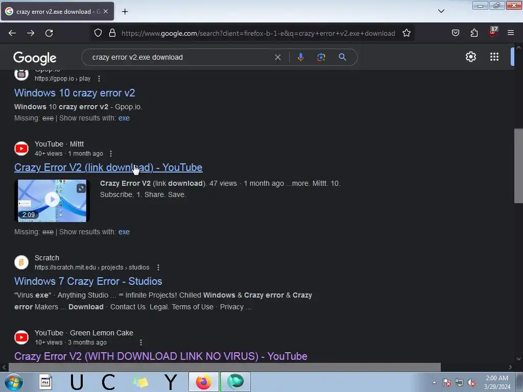Go back to the previous page

click(12, 33)
